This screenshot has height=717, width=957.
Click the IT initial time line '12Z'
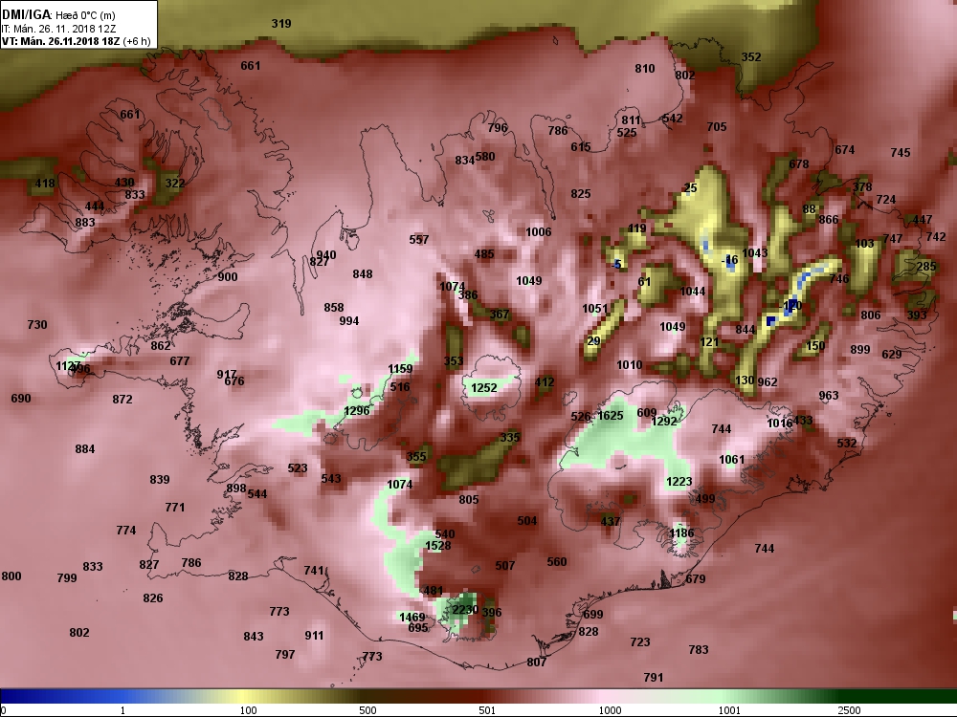(x=105, y=29)
